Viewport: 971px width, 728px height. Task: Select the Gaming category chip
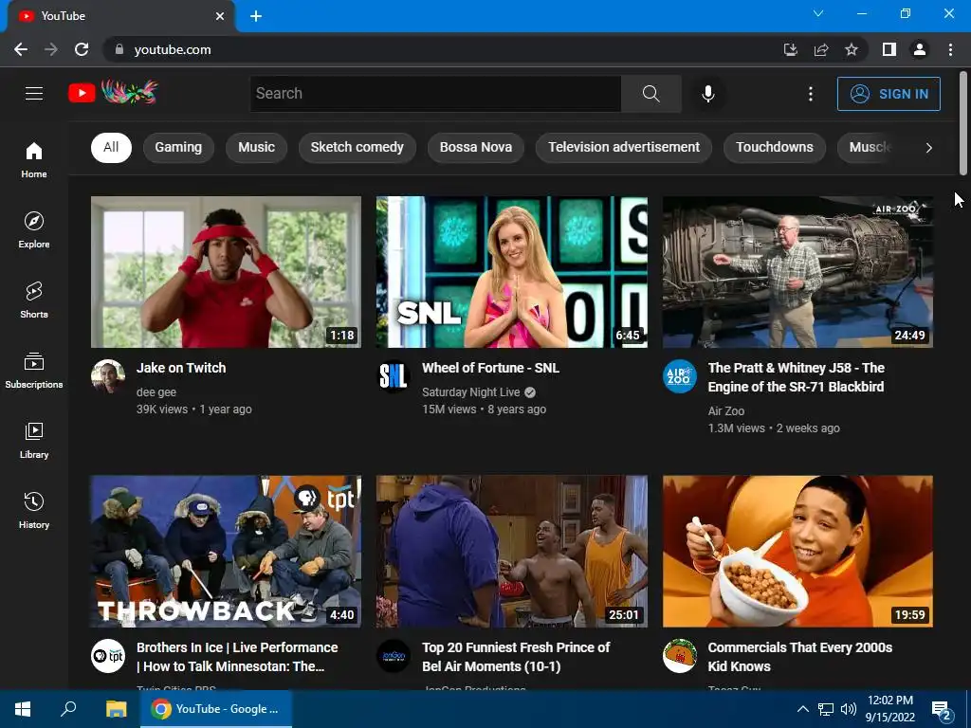178,147
